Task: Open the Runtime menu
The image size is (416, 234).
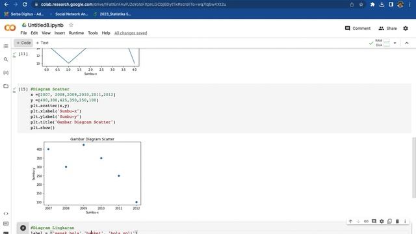Action: 76,33
